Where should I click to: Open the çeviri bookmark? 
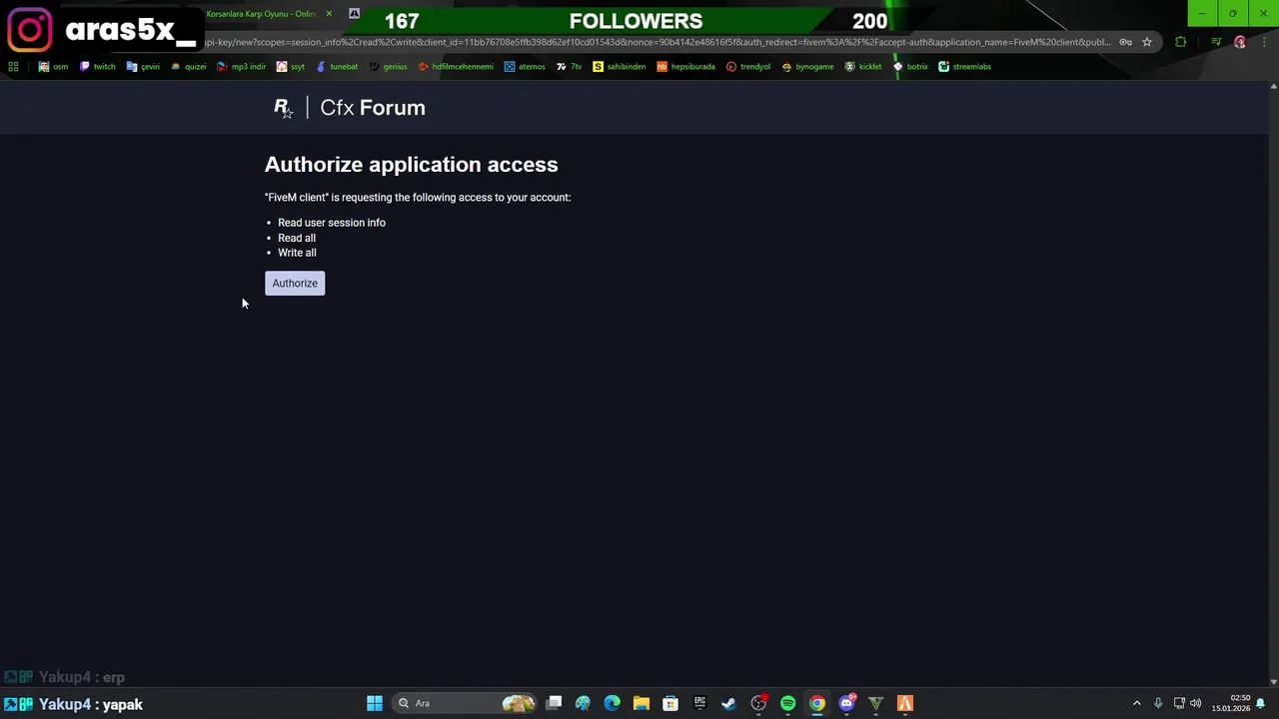coord(143,67)
